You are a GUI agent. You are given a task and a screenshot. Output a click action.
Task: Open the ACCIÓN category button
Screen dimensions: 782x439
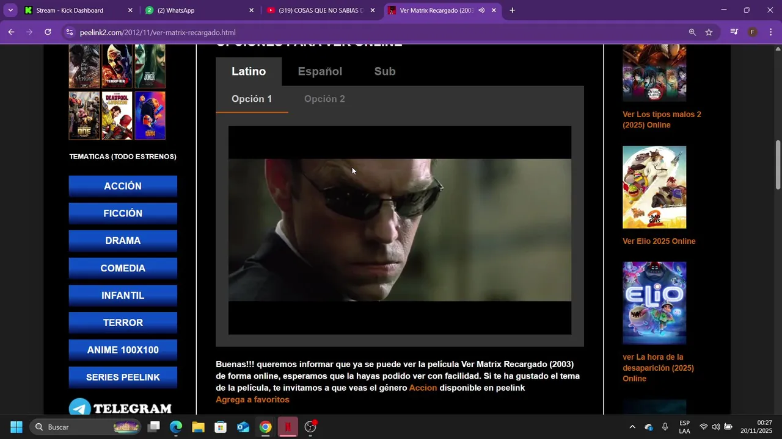(x=123, y=186)
